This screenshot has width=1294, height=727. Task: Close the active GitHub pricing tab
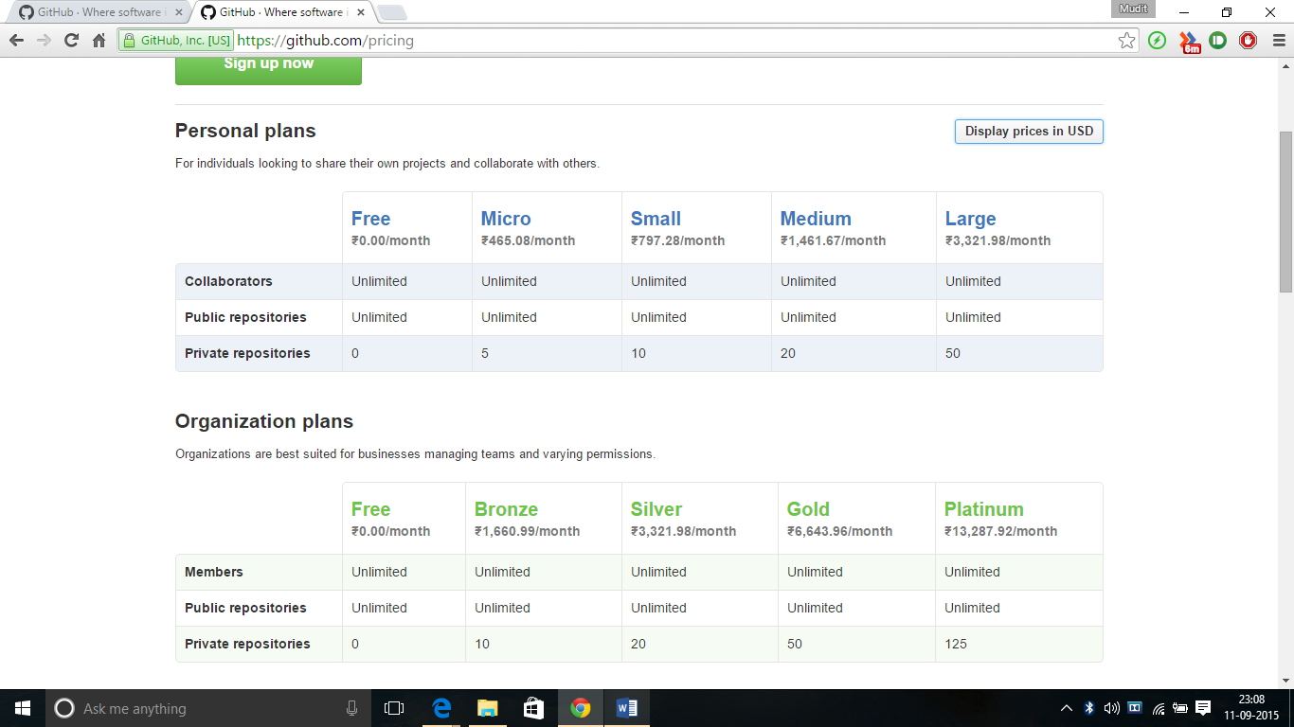(x=361, y=12)
